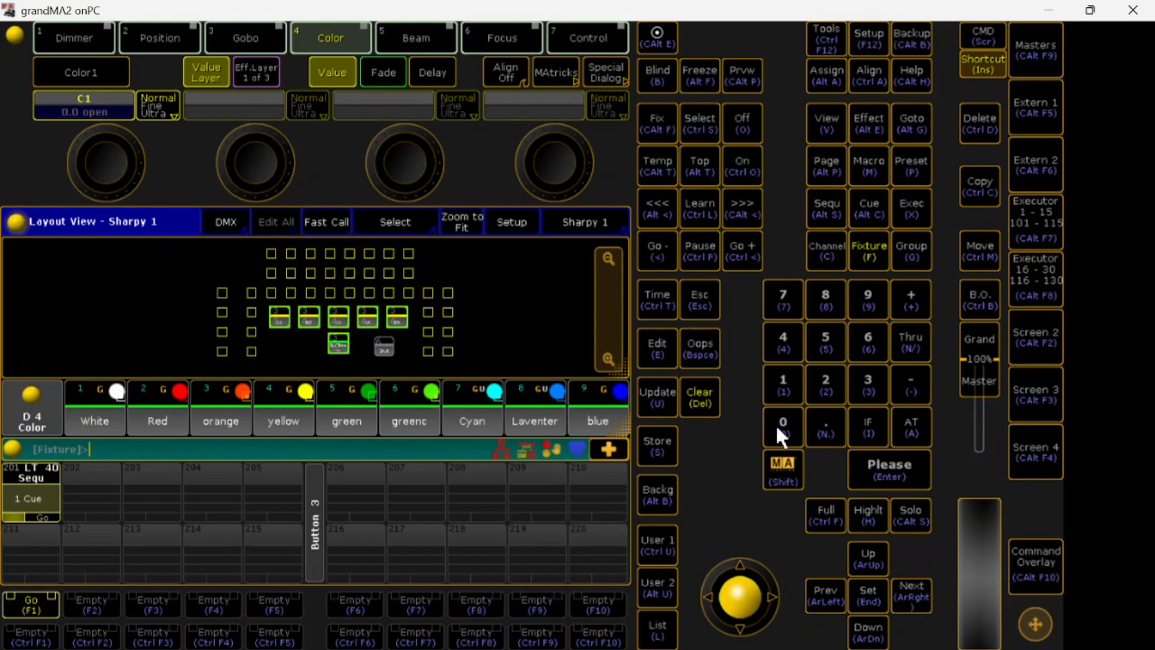
Task: Select the Red color preset
Action: (158, 407)
